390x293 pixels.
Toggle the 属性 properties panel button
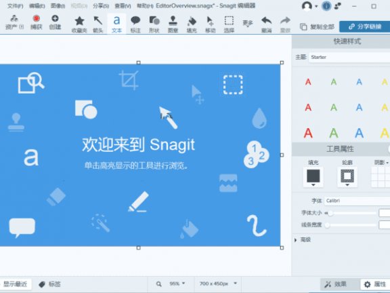coord(375,284)
